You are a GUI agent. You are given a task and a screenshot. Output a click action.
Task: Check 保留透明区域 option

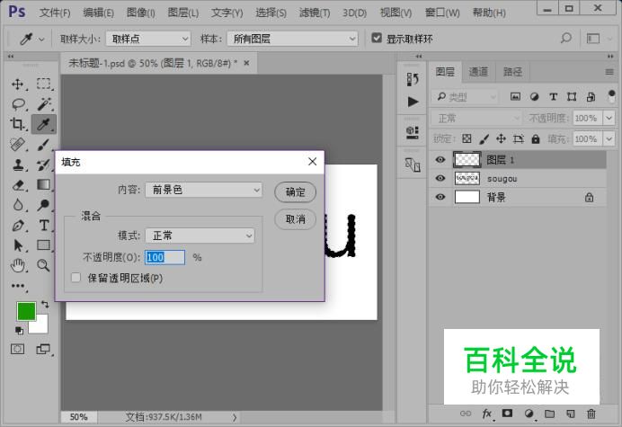pyautogui.click(x=76, y=278)
